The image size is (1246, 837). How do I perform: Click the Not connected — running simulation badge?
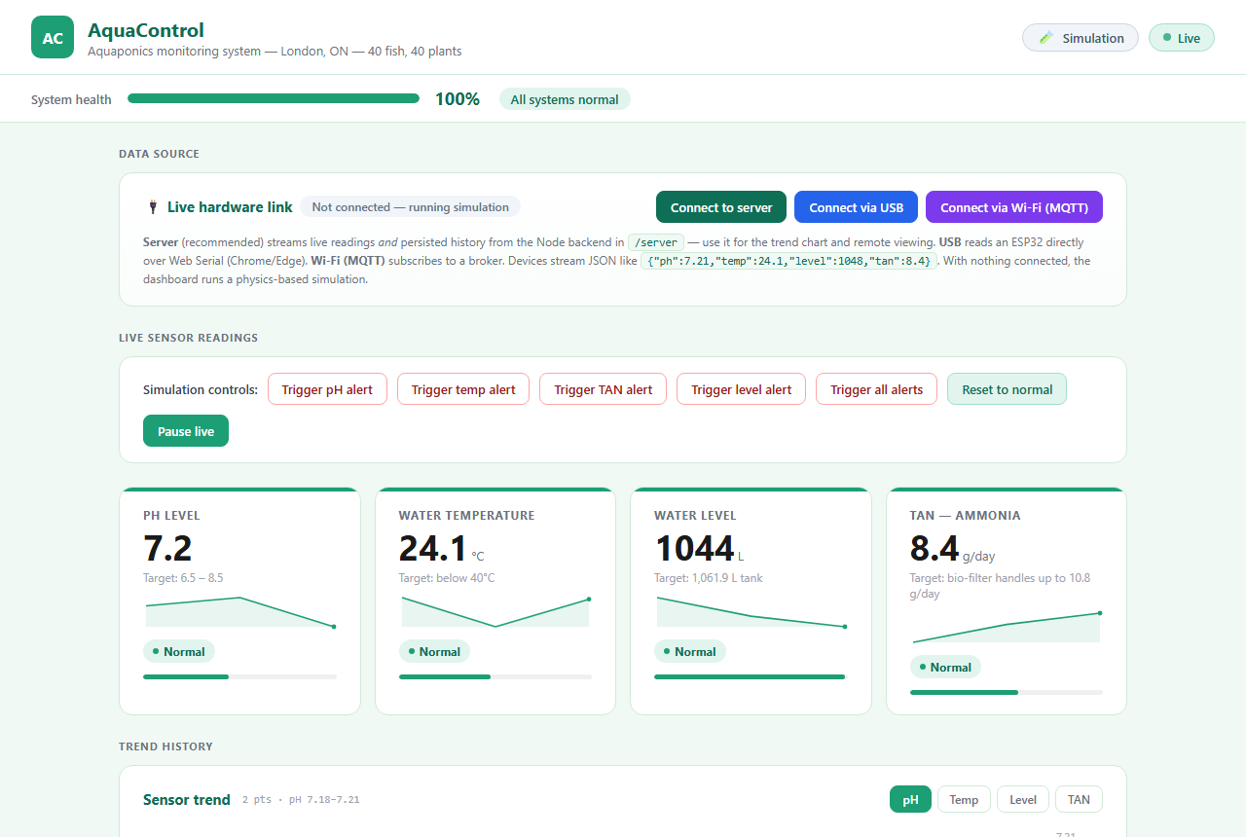pos(410,206)
